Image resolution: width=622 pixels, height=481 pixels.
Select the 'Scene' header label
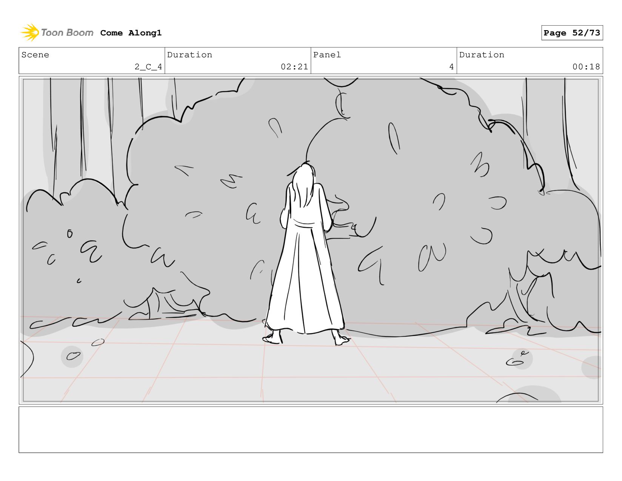(x=35, y=55)
